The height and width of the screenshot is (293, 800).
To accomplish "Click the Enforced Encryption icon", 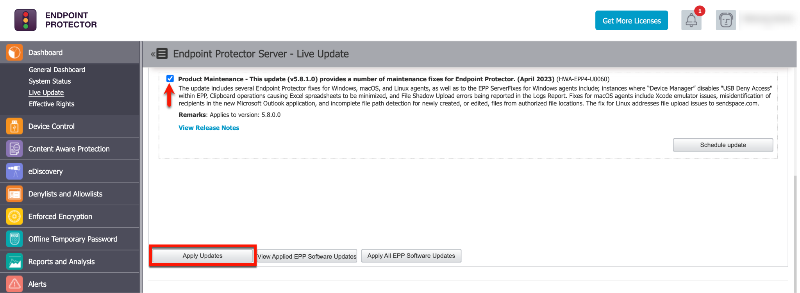I will [14, 216].
